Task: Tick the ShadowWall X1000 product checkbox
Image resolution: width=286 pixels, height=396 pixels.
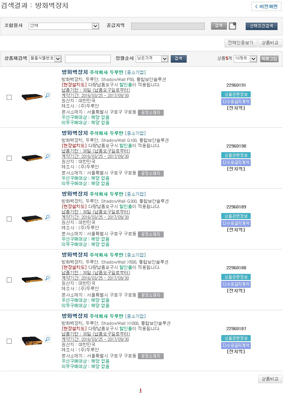Action: coord(9,341)
